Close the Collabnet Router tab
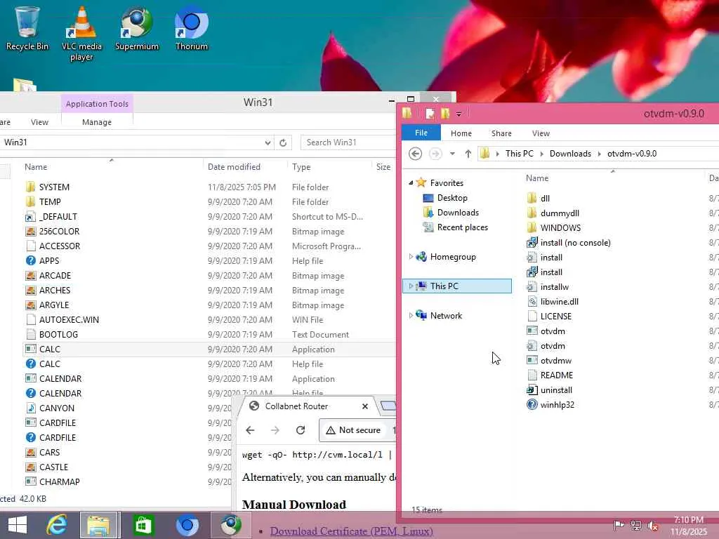 point(365,406)
